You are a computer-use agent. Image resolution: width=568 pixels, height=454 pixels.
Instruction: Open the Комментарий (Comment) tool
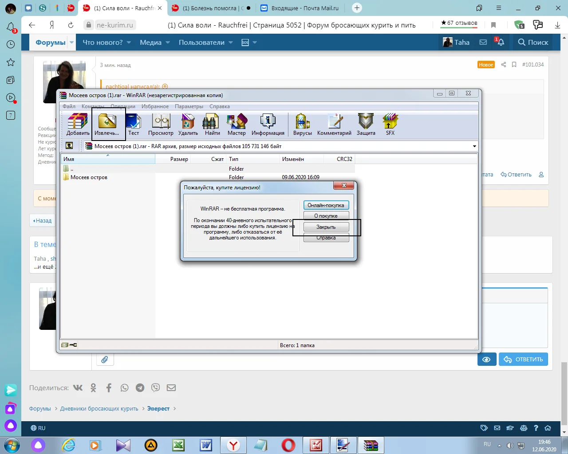(334, 124)
